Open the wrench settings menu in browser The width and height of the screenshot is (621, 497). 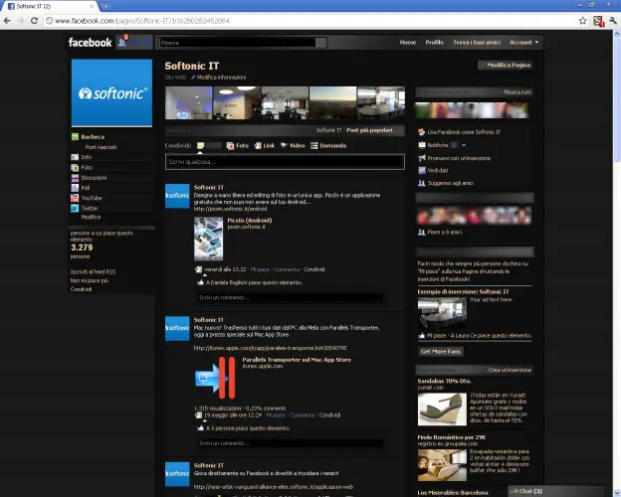tap(613, 21)
